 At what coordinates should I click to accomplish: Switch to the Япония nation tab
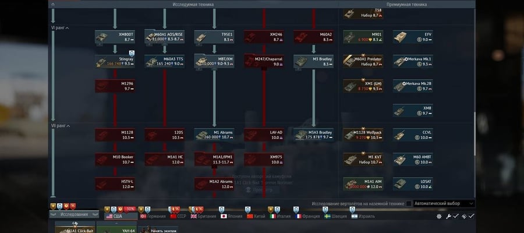pos(232,216)
